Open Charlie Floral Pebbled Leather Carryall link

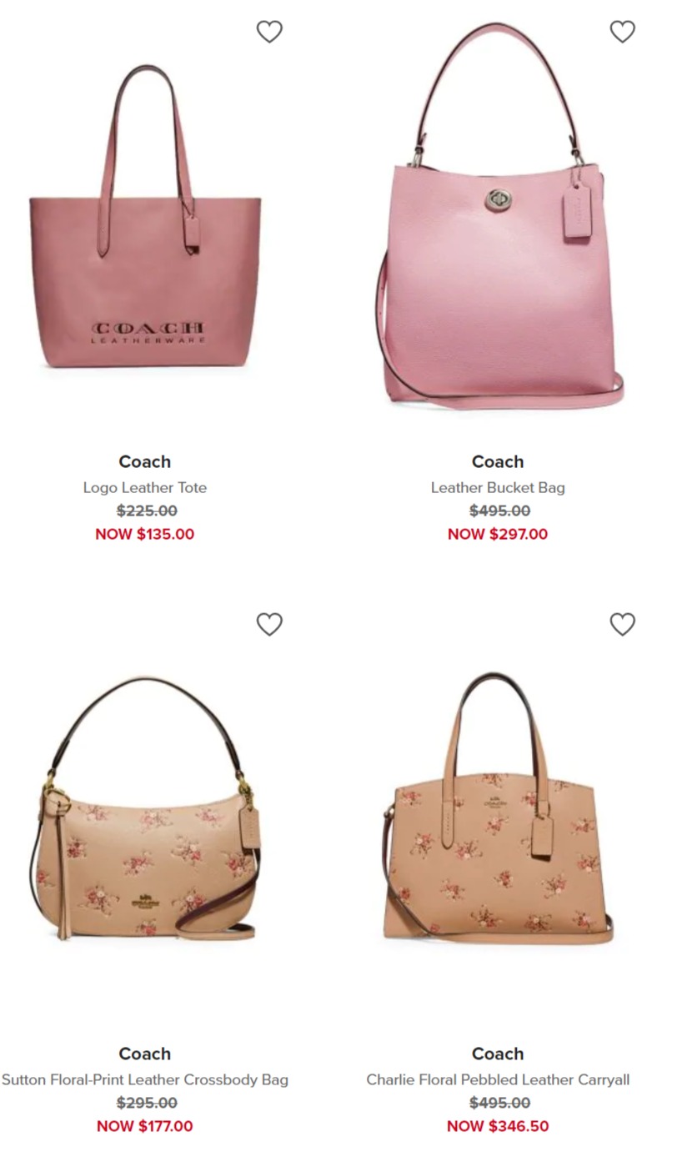click(498, 1079)
